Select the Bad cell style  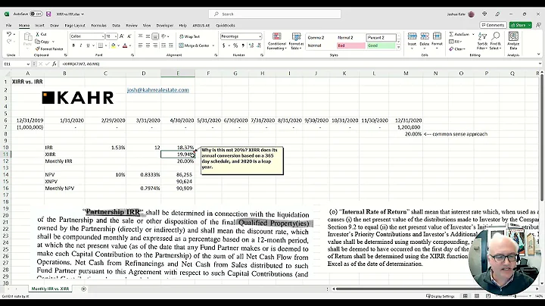[x=350, y=45]
